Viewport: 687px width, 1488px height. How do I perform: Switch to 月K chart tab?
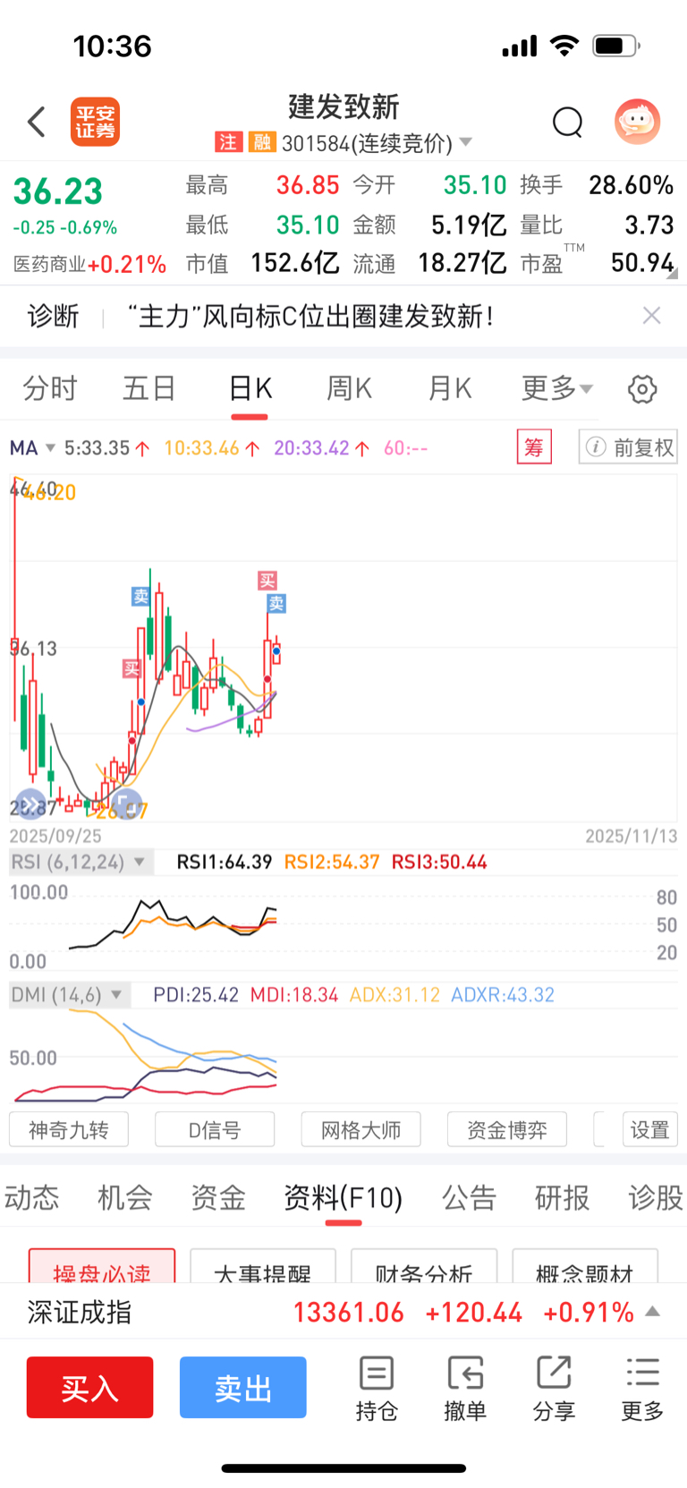click(449, 388)
